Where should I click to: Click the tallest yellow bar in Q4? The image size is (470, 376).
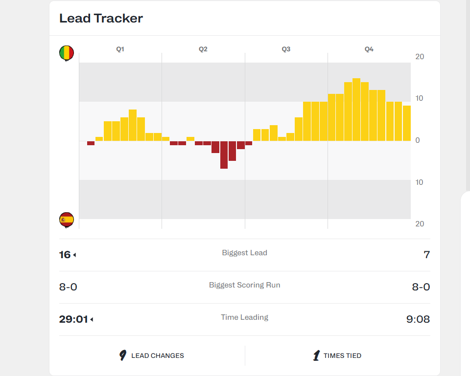coord(356,110)
